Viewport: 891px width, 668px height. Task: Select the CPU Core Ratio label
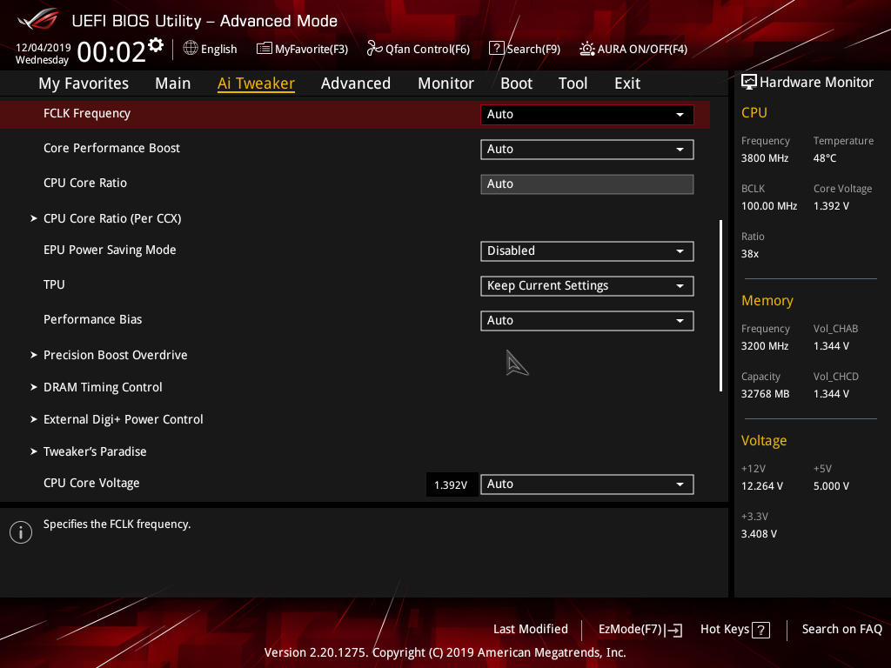click(x=85, y=183)
